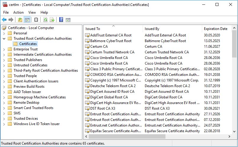Click the Trusted Publishers folder icon
This screenshot has width=238, height=147.
10,60
